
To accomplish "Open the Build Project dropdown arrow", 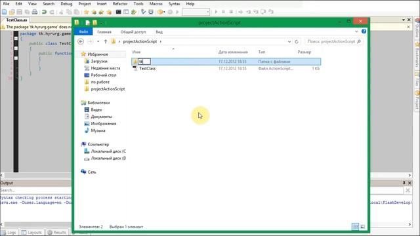I will coord(164,12).
